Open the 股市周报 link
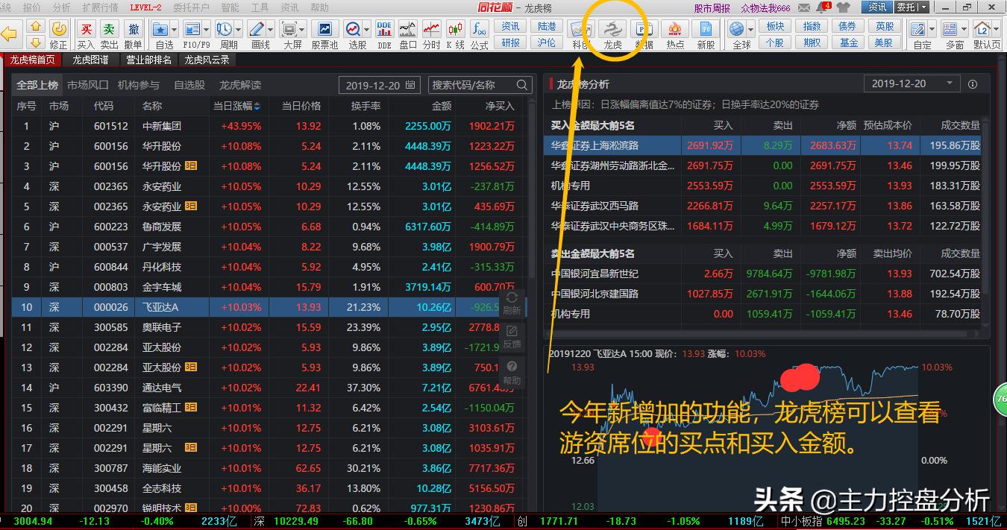Viewport: 1007px width, 530px height. (712, 8)
